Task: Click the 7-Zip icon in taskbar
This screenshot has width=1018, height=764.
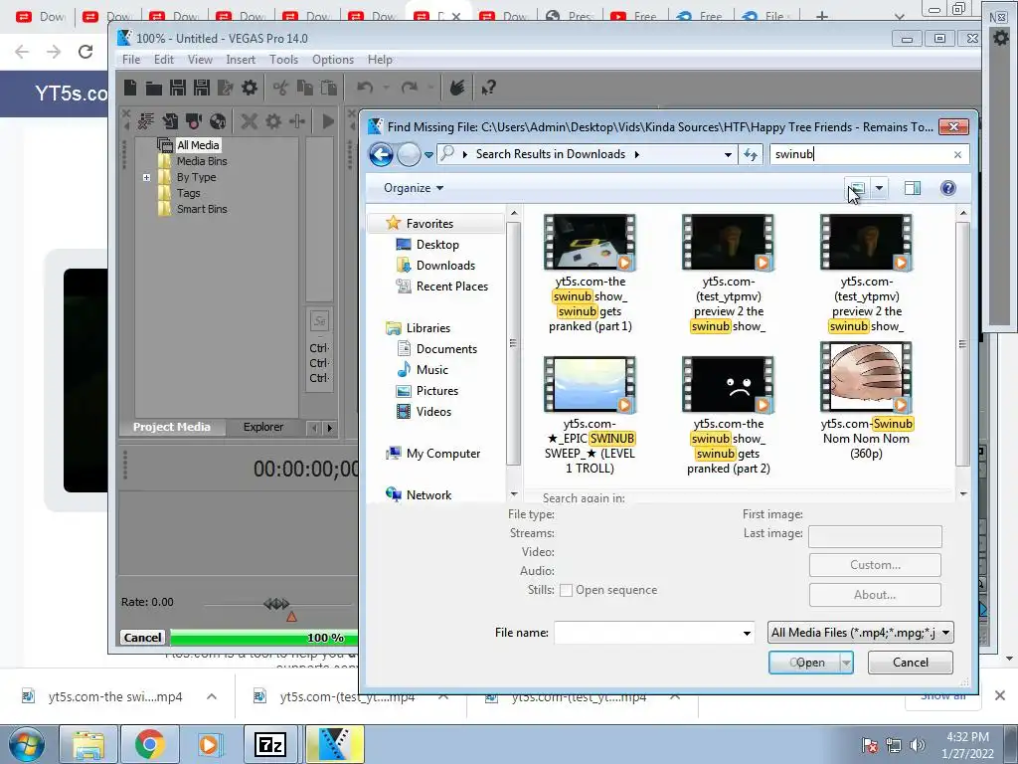Action: [x=270, y=744]
